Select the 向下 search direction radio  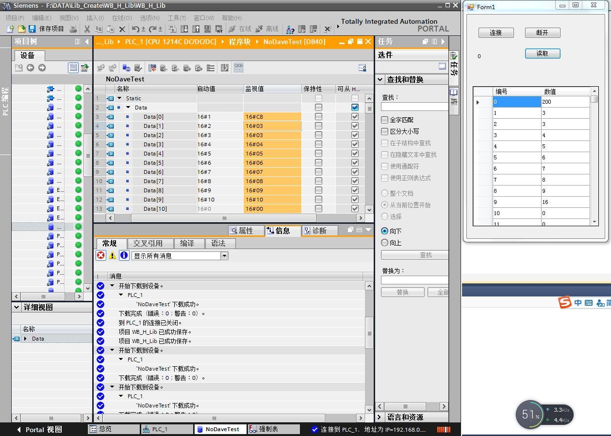(x=385, y=231)
